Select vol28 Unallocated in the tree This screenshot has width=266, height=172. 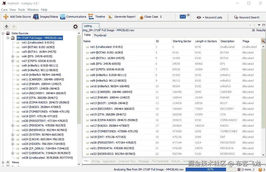pos(47,158)
